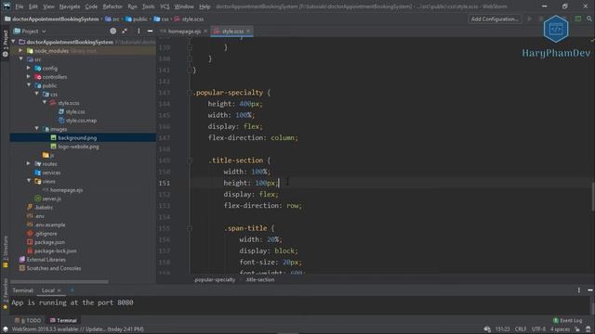Click .title-section in the editor breadcrumb

click(260, 280)
